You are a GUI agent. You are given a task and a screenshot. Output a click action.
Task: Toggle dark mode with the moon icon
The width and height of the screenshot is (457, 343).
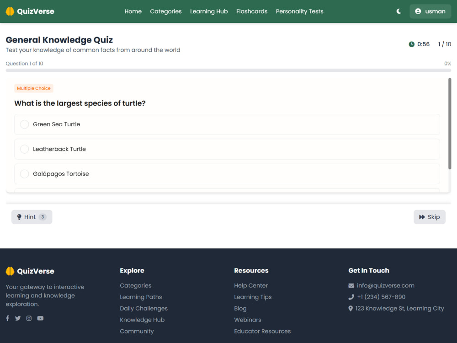(x=399, y=11)
